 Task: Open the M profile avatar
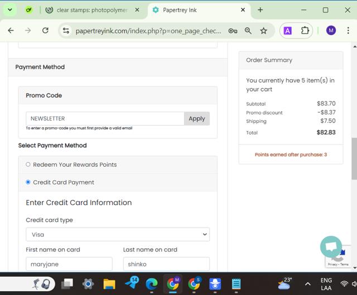[x=331, y=31]
